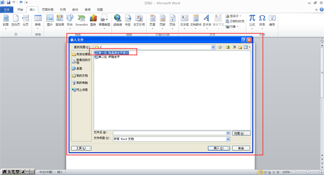Switch to the 引用 ribbon tab

(63, 9)
